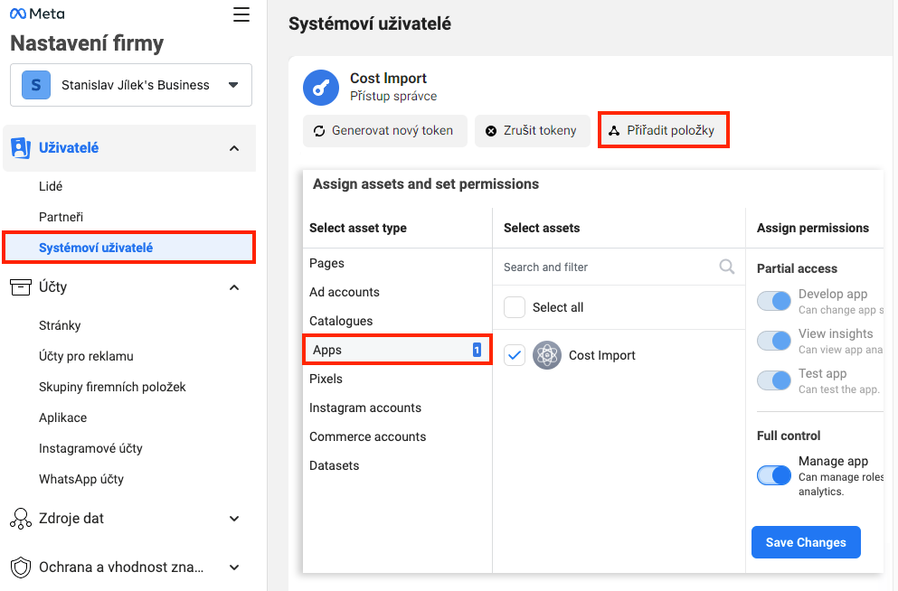Open Partneři in the sidebar
This screenshot has width=898, height=591.
[61, 217]
